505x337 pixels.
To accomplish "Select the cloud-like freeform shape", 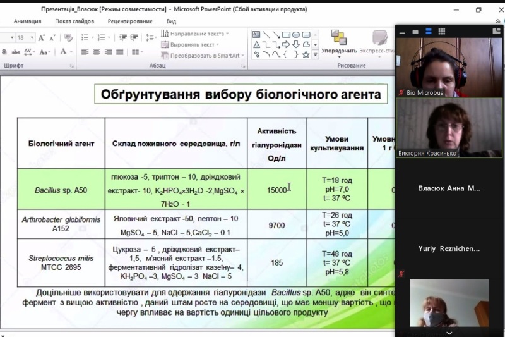I will (x=306, y=44).
